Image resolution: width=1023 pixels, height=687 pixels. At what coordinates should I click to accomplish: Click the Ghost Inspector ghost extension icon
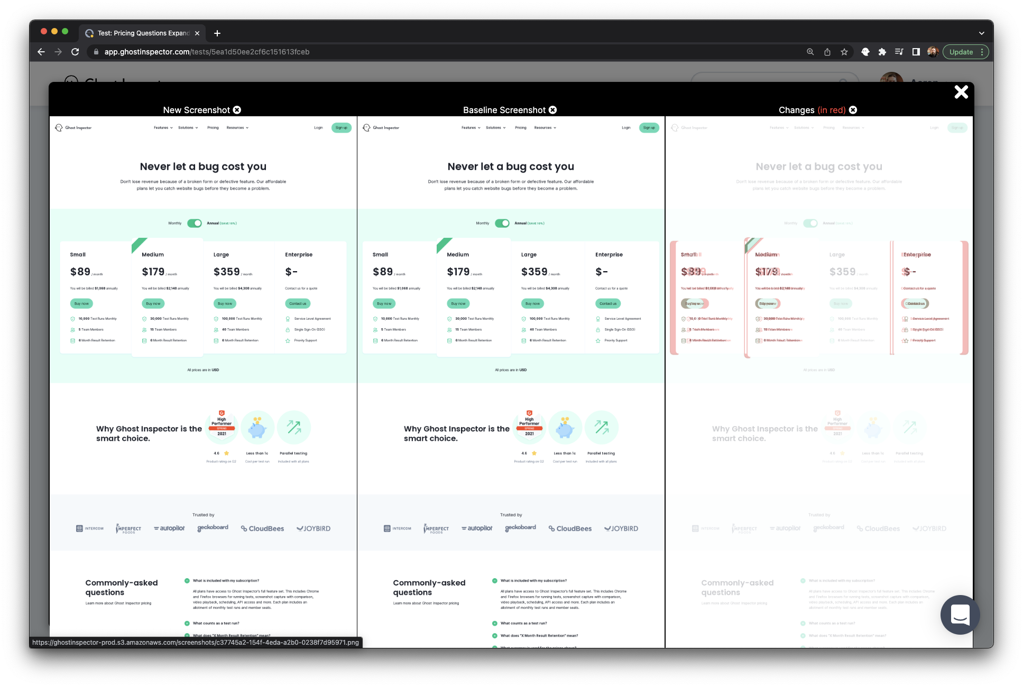click(865, 52)
